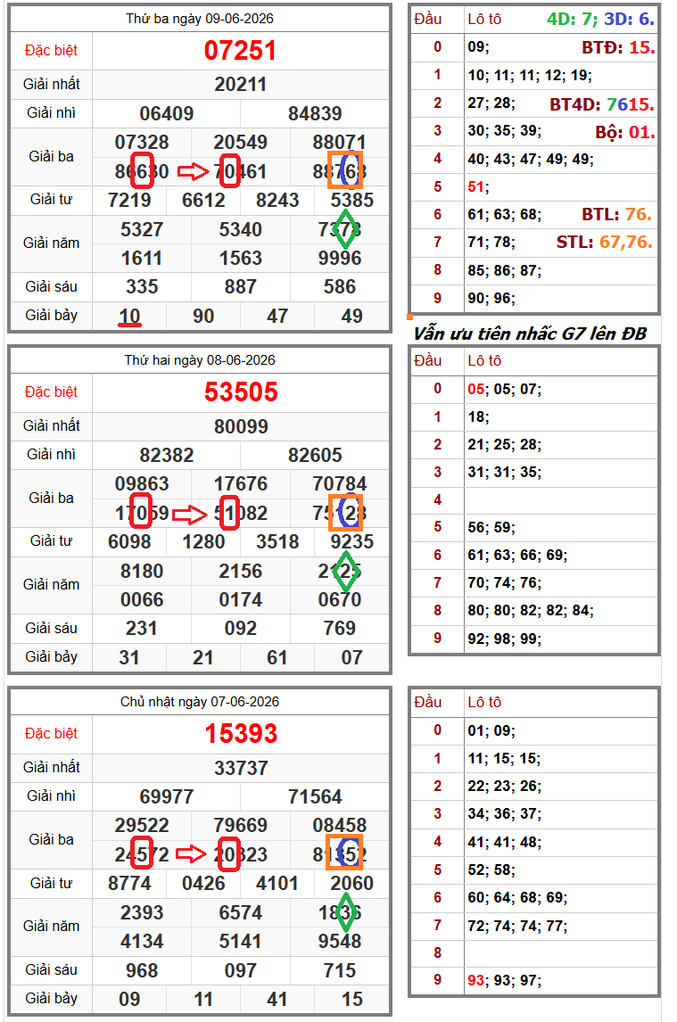Click third prize number 17676
Viewport: 677px width, 1022px height.
pyautogui.click(x=241, y=483)
